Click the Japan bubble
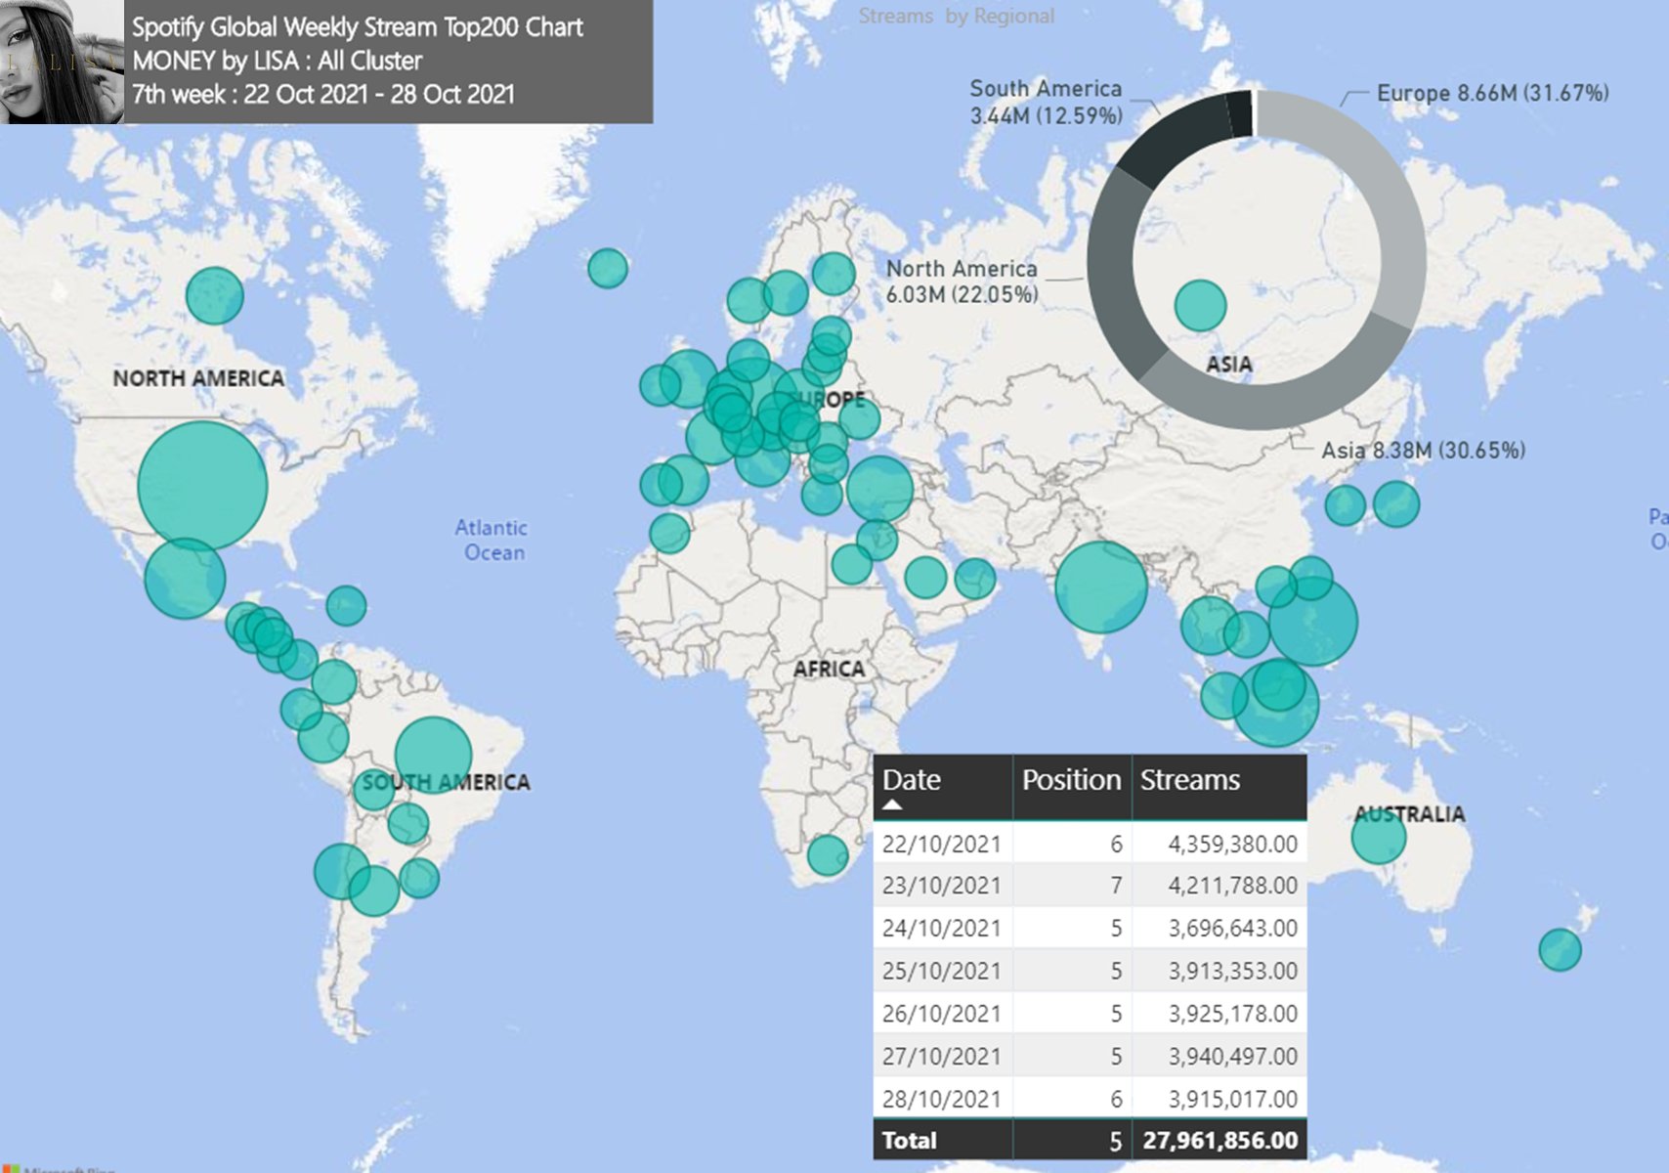 click(x=1395, y=504)
